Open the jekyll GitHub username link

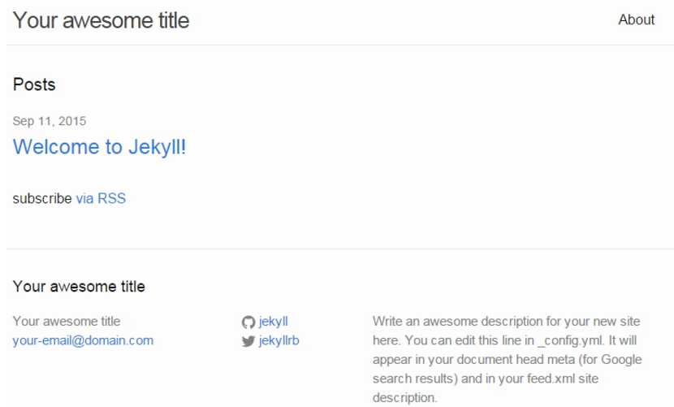click(x=274, y=322)
